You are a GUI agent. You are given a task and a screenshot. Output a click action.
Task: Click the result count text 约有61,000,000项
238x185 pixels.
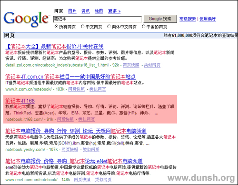[180, 35]
